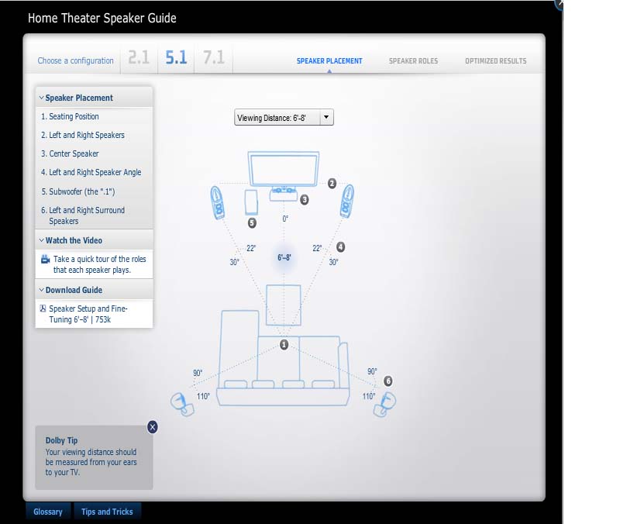Open the quick tour video link
The height and width of the screenshot is (524, 620).
(100, 264)
